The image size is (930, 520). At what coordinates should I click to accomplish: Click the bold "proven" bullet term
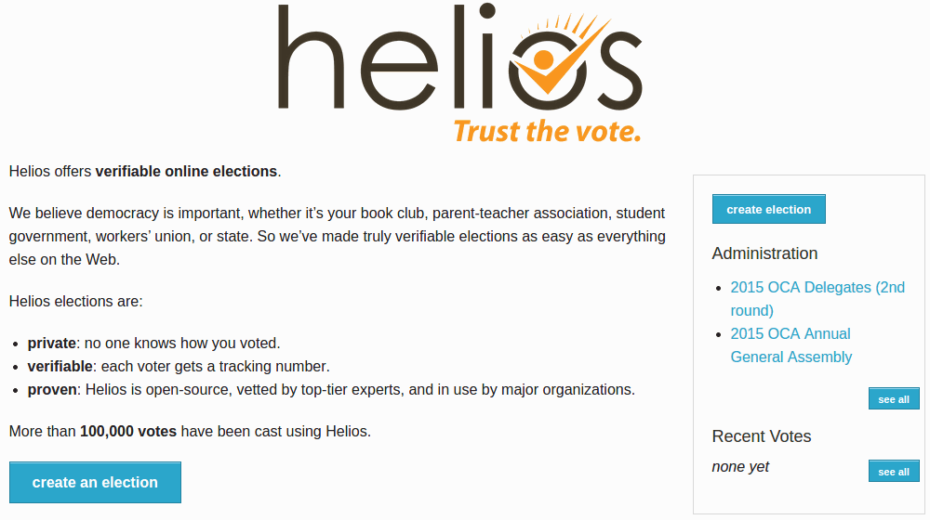(x=52, y=390)
